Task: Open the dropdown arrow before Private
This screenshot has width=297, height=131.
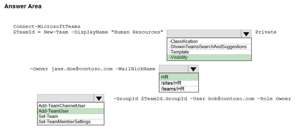Action: (x=246, y=34)
